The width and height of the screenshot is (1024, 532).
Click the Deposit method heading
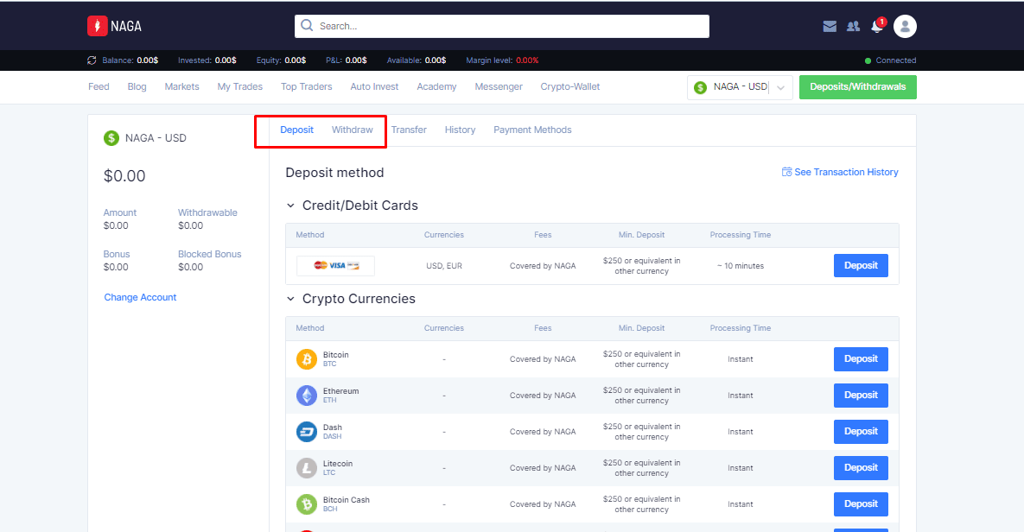point(334,173)
